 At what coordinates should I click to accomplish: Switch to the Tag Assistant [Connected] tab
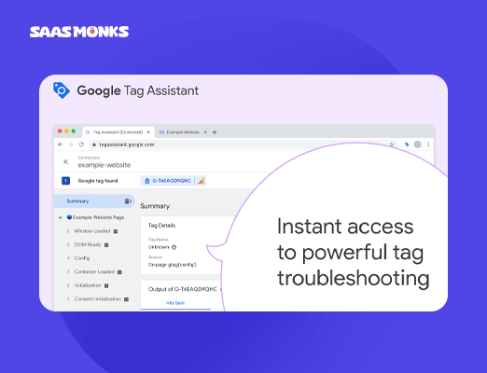(x=118, y=132)
